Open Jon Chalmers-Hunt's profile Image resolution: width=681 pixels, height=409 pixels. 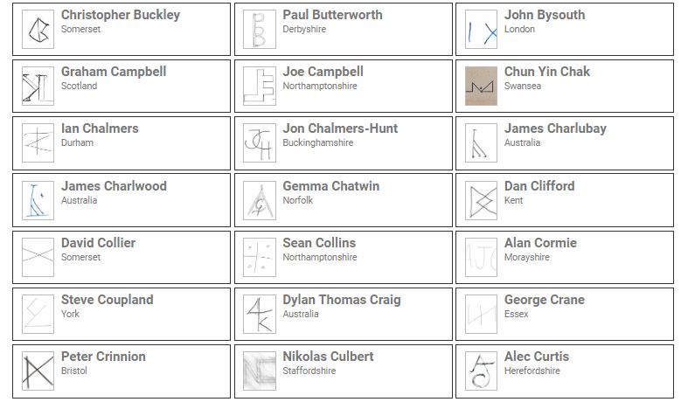pyautogui.click(x=340, y=128)
